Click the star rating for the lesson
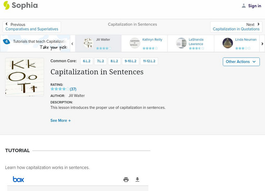 click(x=60, y=89)
